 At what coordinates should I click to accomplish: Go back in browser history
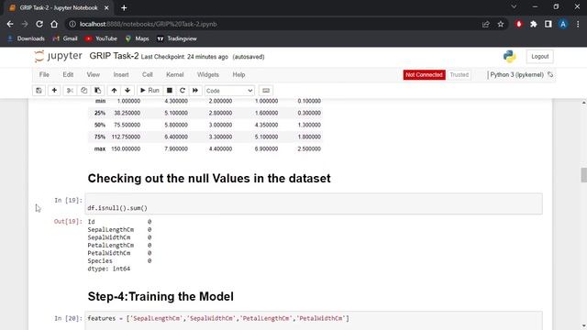(x=10, y=24)
